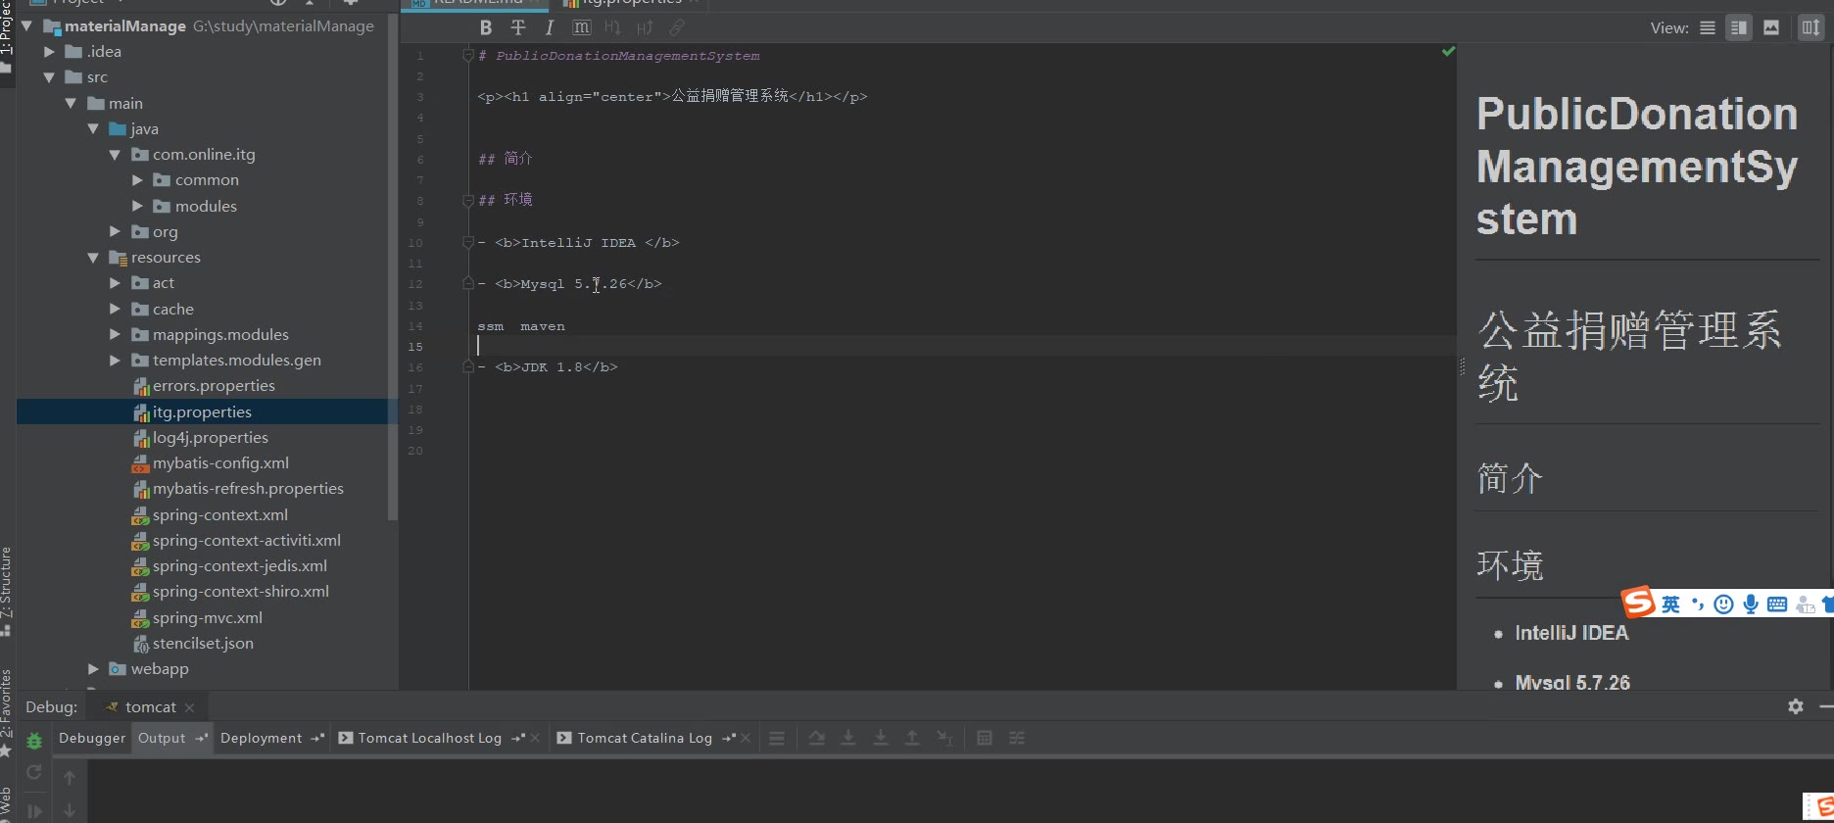
Task: Click the Step Over debugger icon
Action: [x=816, y=738]
